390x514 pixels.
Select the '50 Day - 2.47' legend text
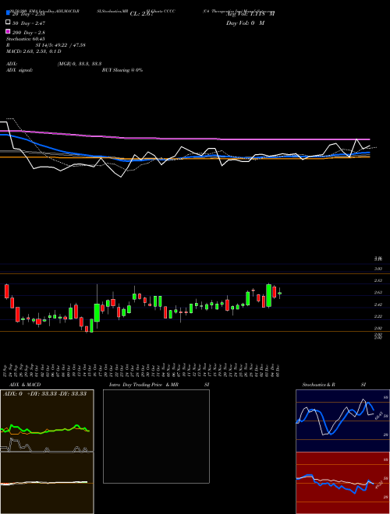(x=29, y=23)
